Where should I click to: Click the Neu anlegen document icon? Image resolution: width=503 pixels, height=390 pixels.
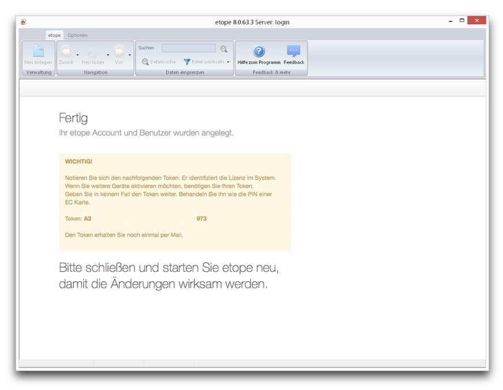[38, 51]
